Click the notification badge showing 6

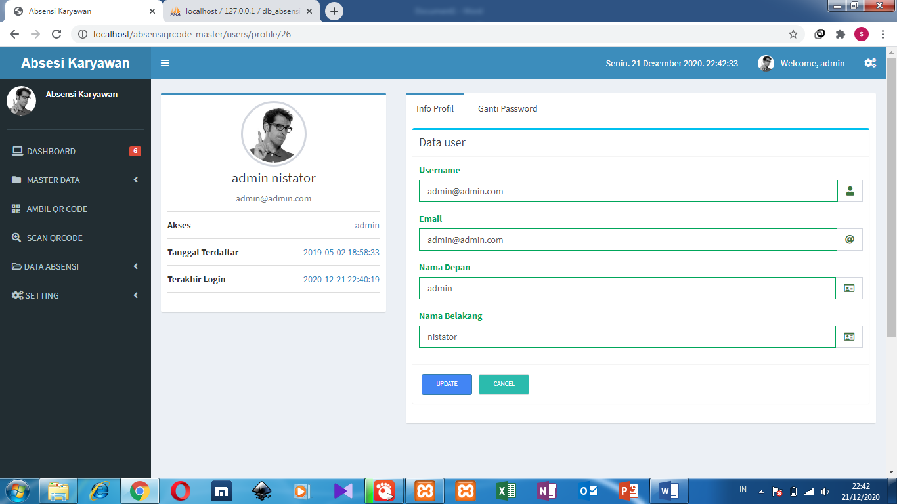pos(135,150)
